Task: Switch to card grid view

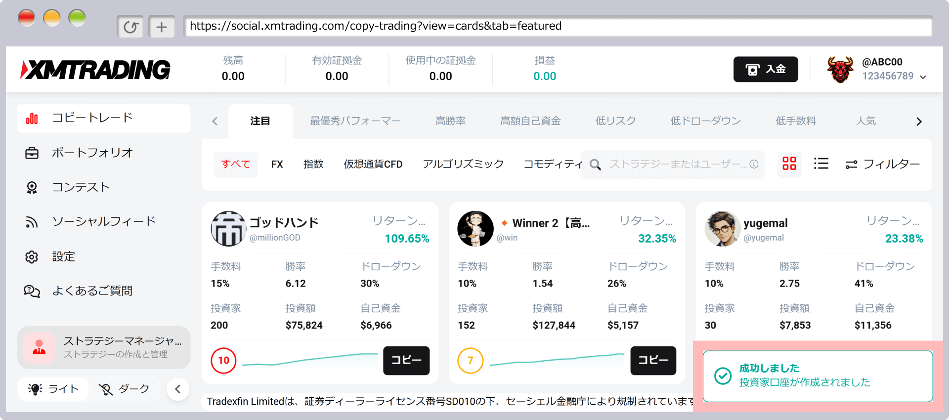Action: (x=789, y=164)
